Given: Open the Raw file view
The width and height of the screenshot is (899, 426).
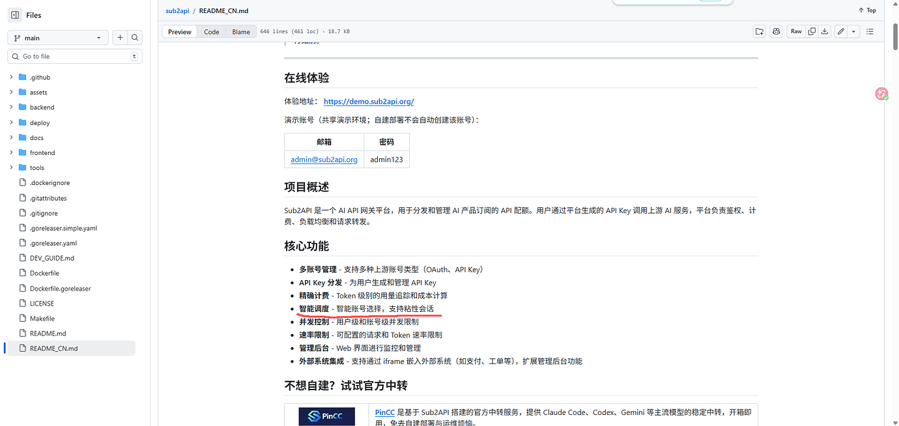Looking at the screenshot, I should [x=796, y=31].
